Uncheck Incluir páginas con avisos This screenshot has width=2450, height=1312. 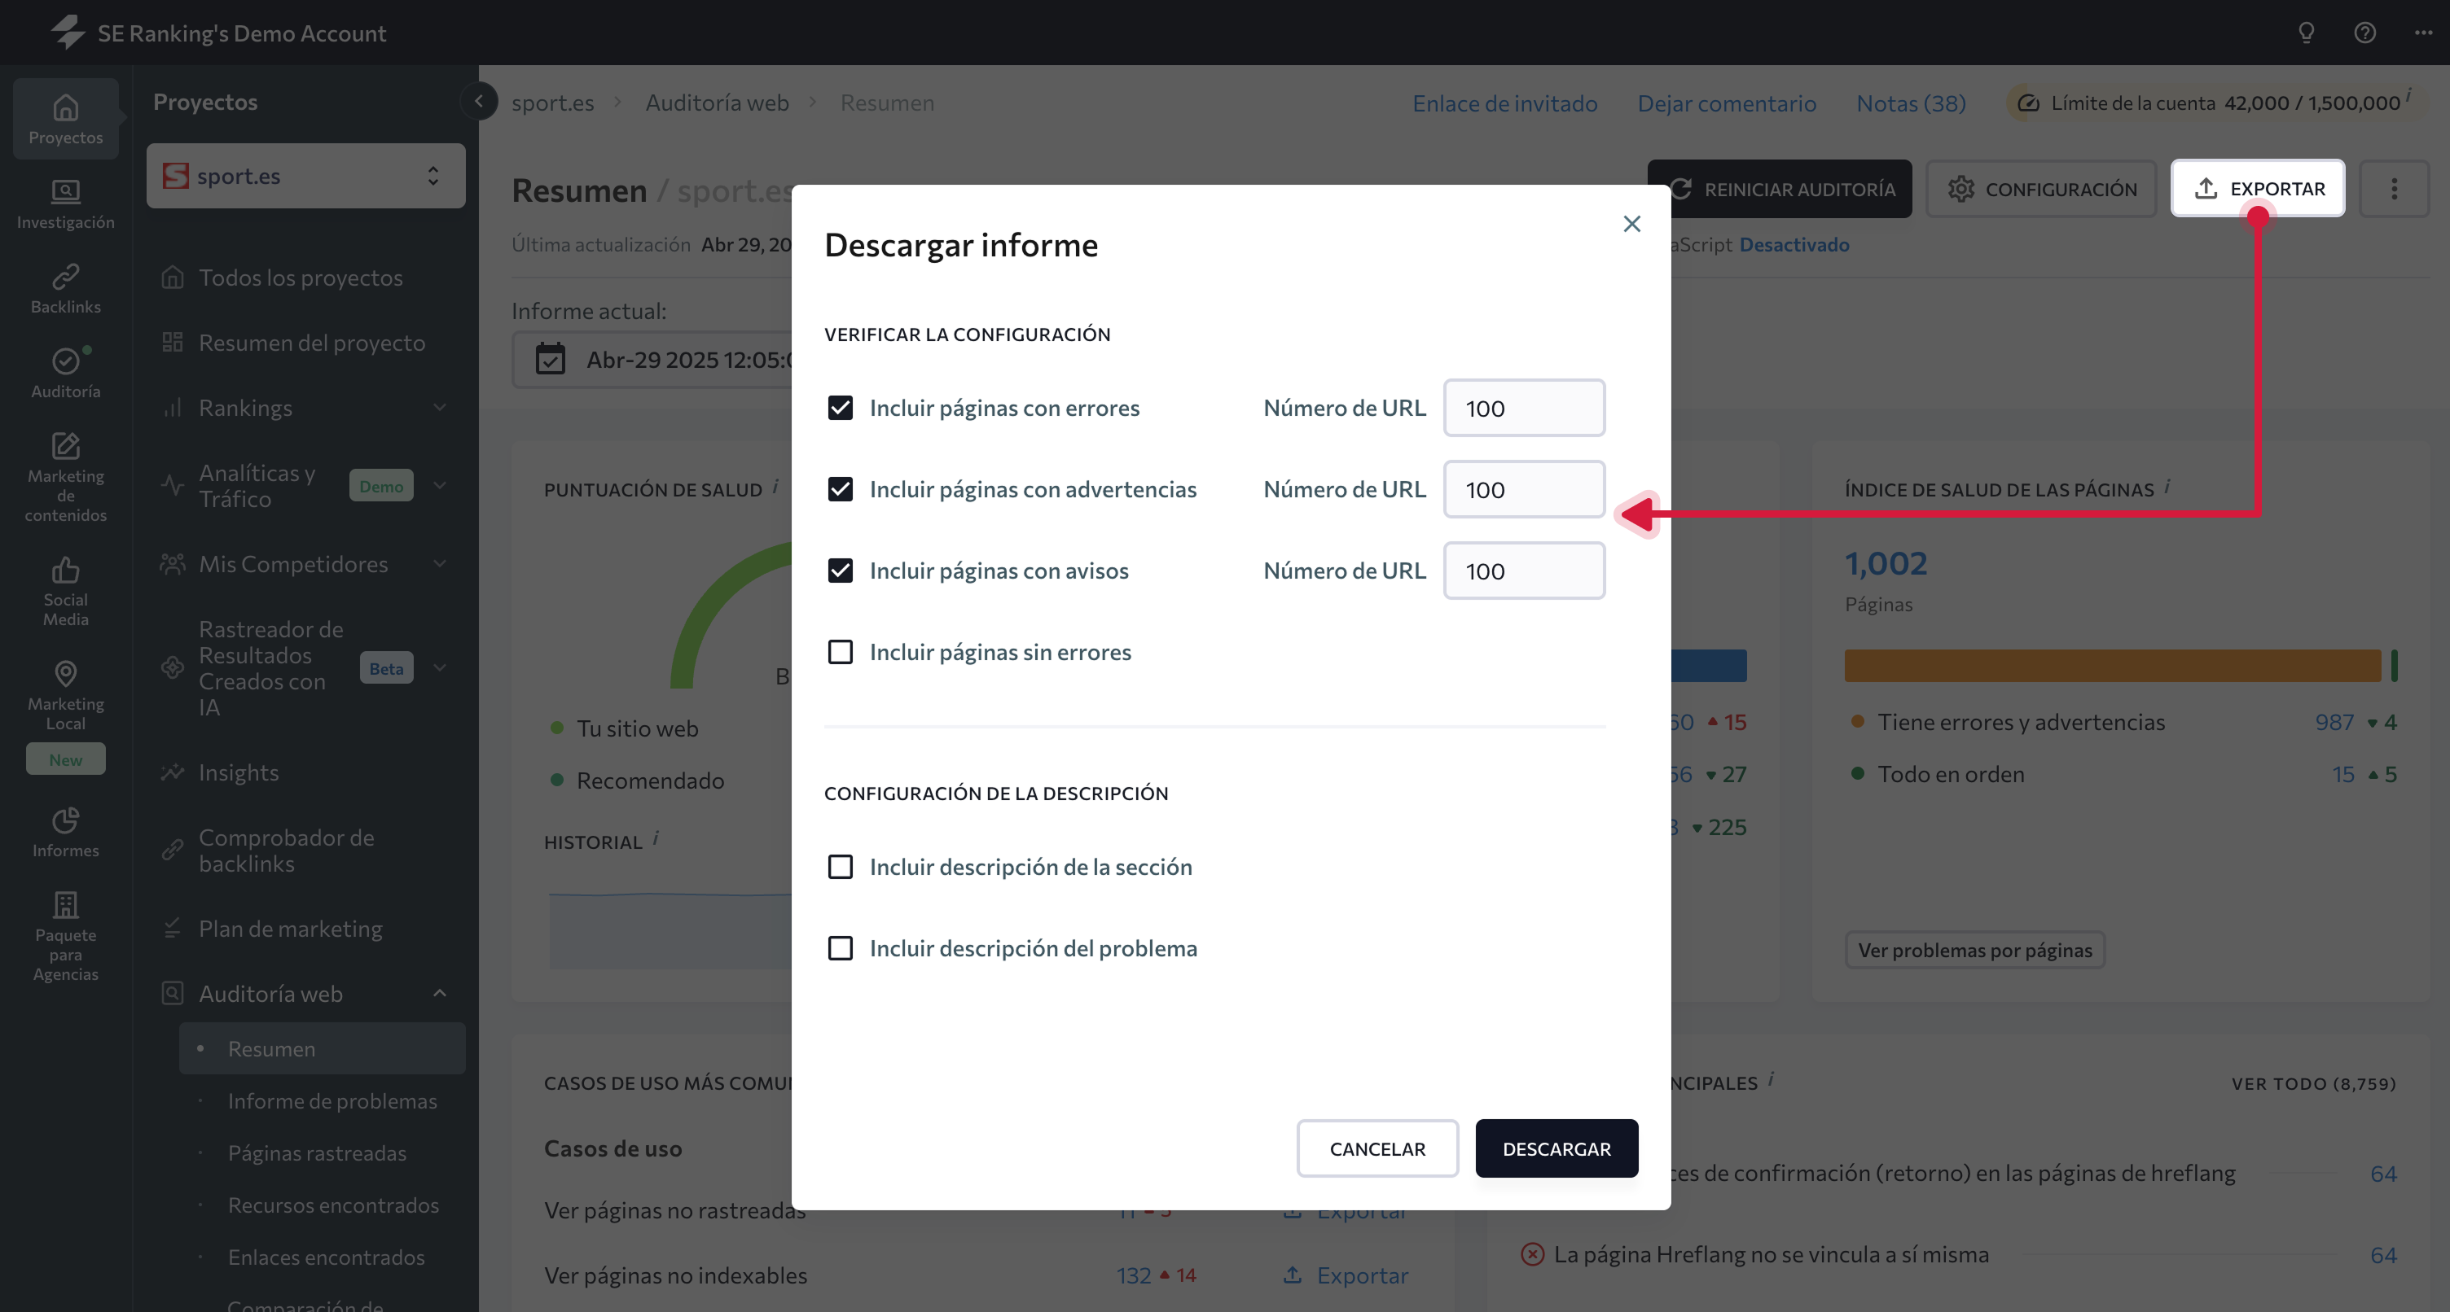click(x=840, y=571)
